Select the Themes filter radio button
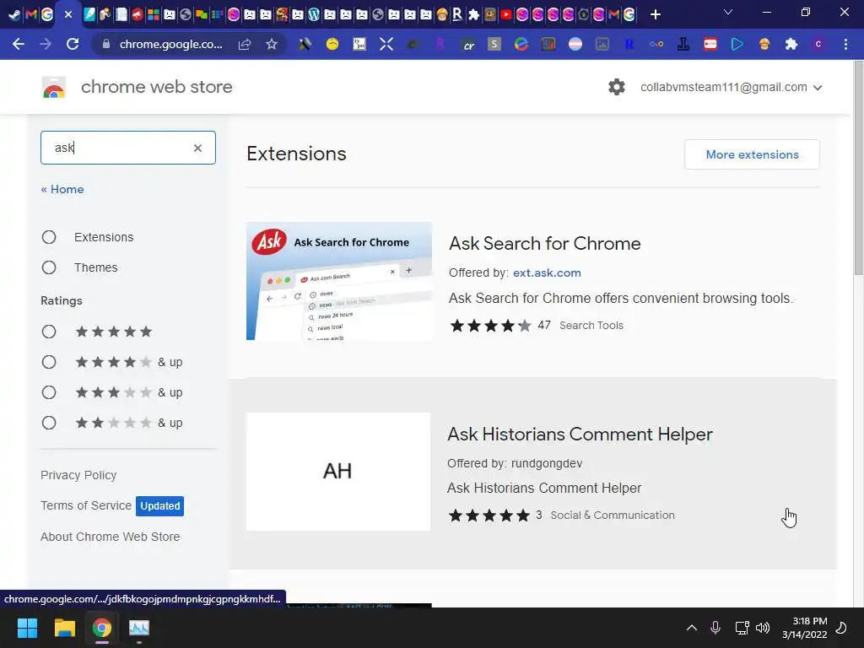 (x=49, y=267)
